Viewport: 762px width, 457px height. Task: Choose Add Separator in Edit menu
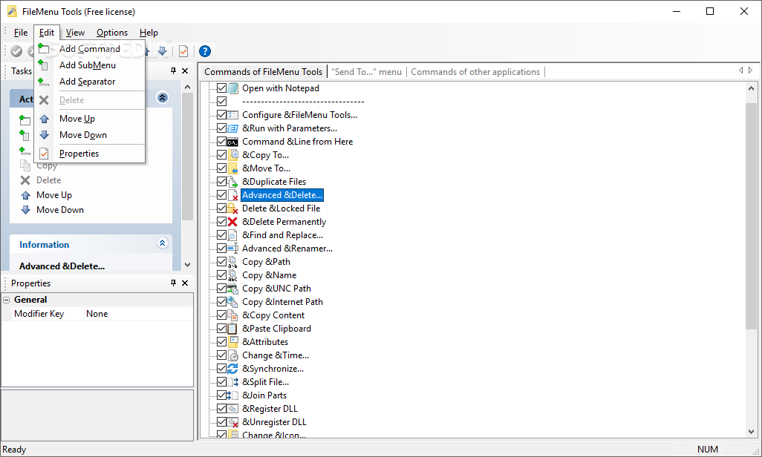tap(89, 82)
